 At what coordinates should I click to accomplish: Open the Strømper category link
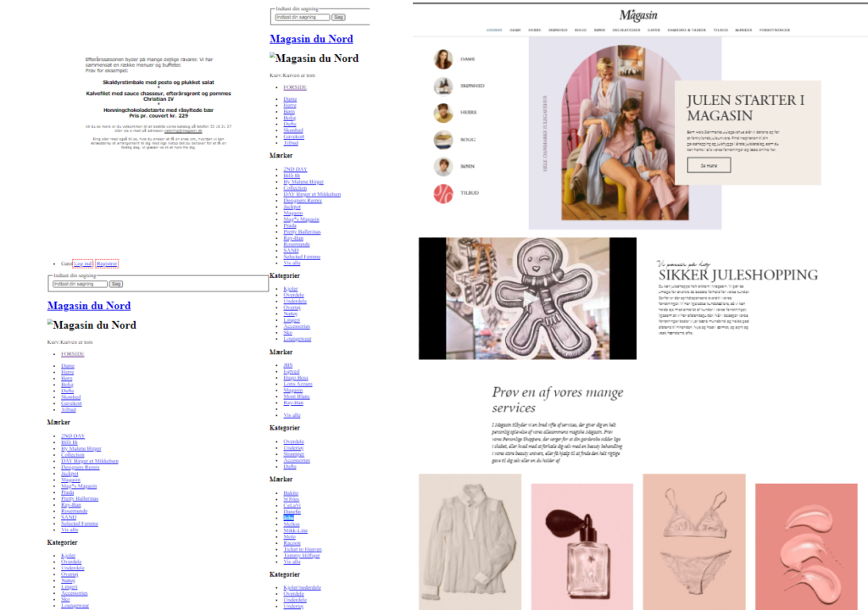click(293, 454)
